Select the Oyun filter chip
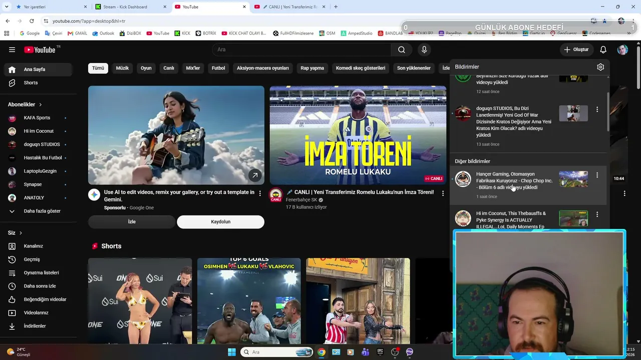This screenshot has height=360, width=641. (146, 68)
